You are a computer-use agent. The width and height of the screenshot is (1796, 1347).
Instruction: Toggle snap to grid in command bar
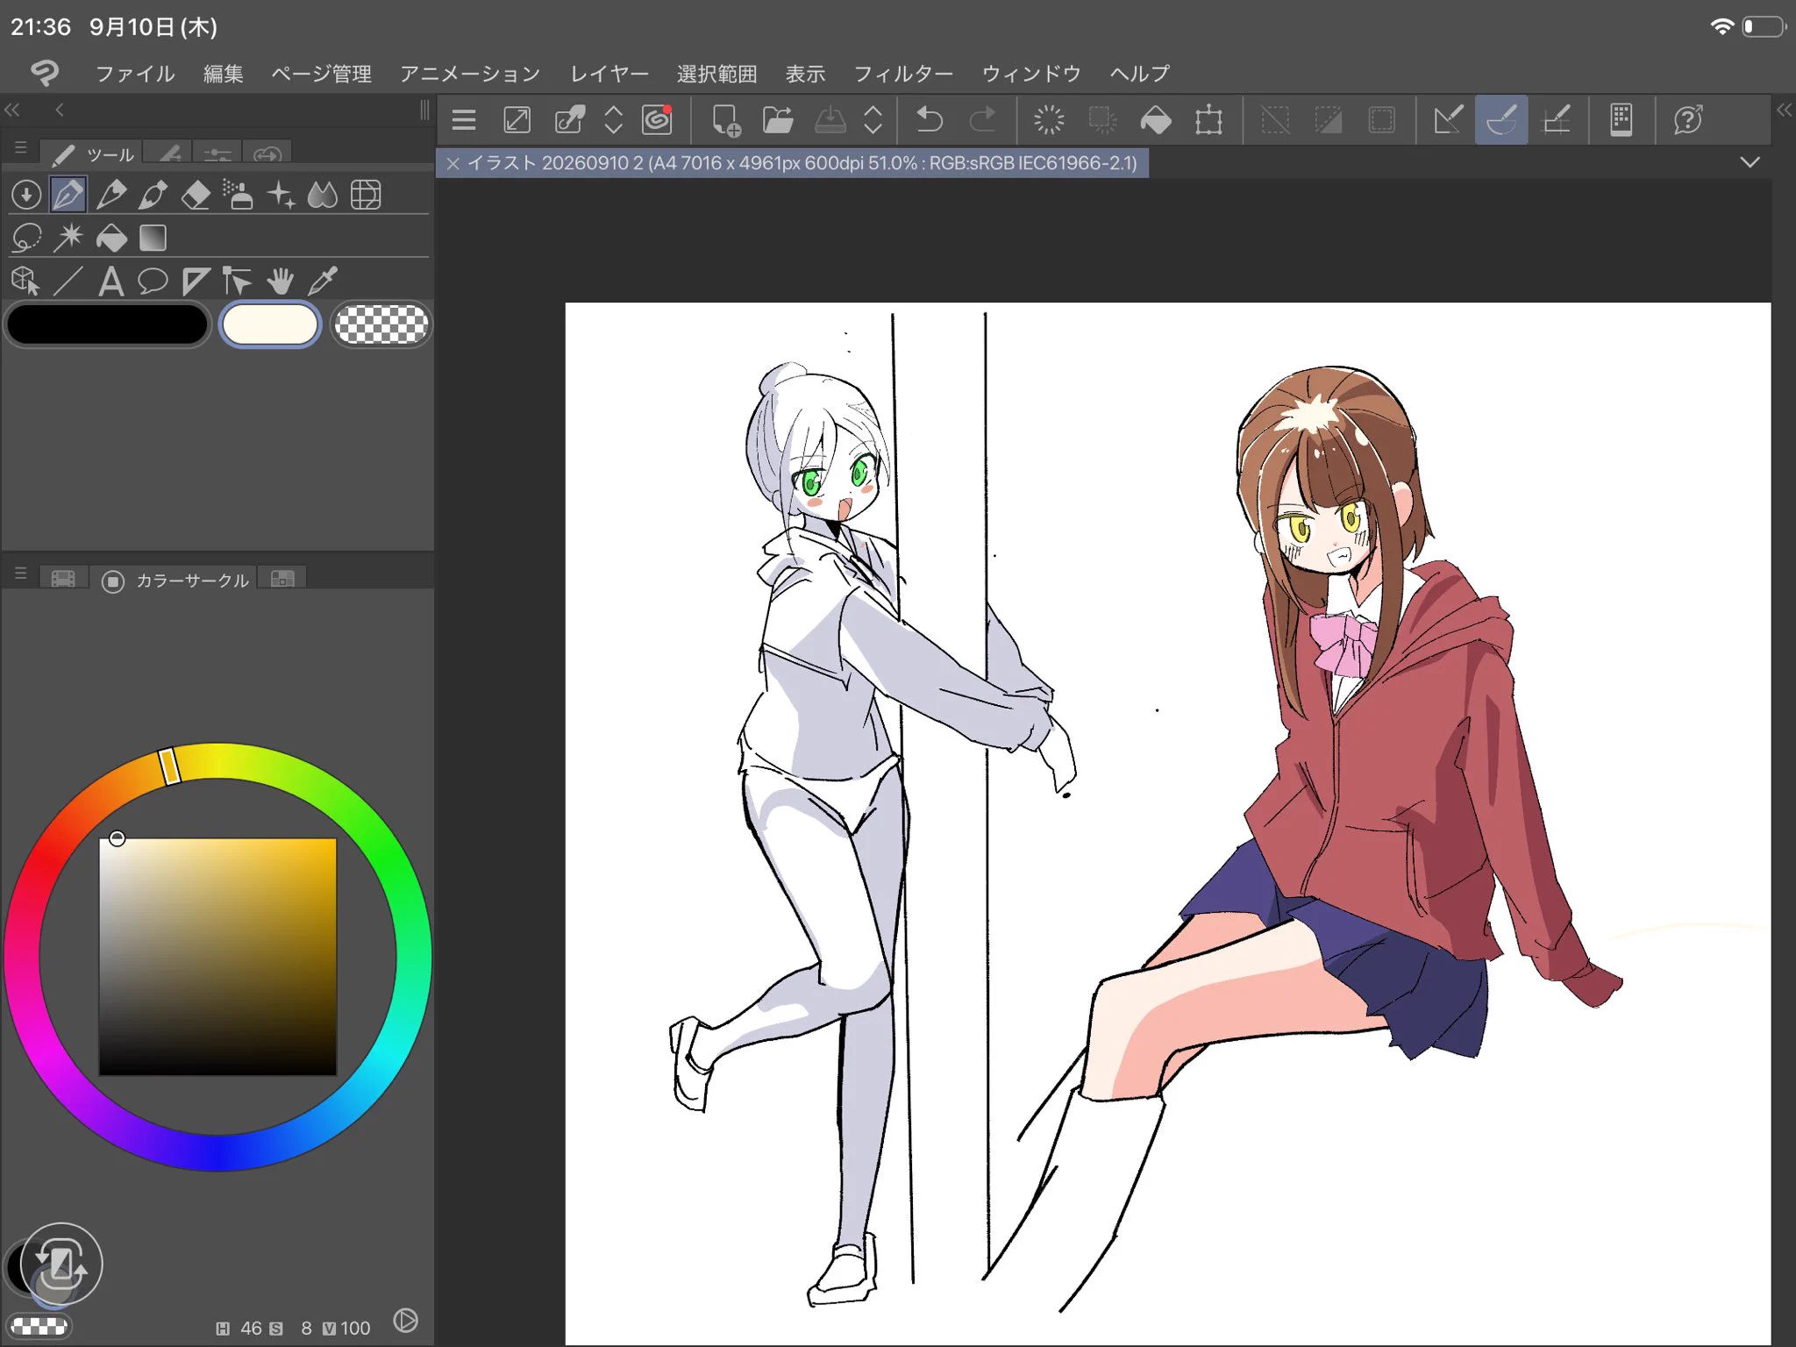coord(1556,119)
